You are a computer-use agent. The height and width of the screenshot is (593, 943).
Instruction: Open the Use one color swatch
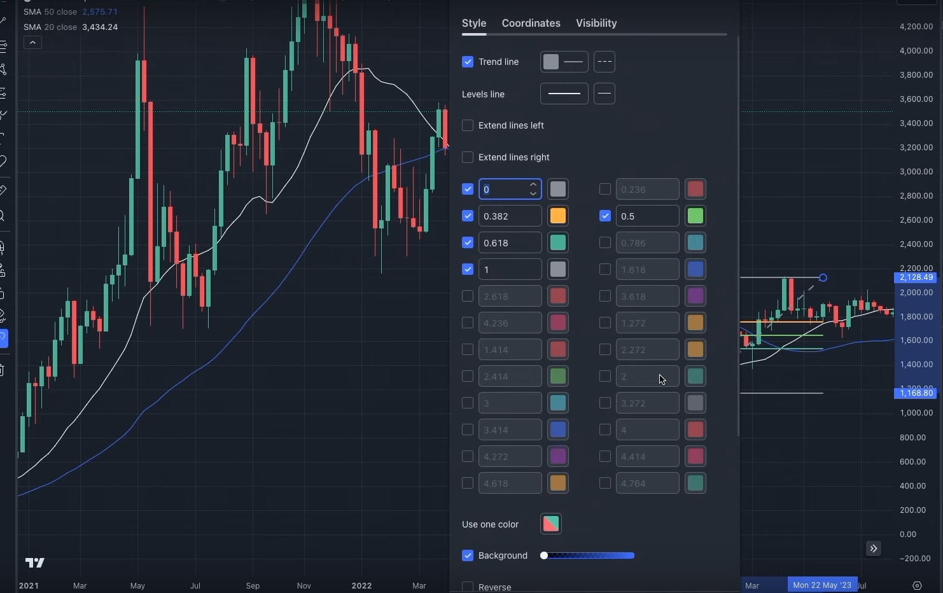coord(550,524)
